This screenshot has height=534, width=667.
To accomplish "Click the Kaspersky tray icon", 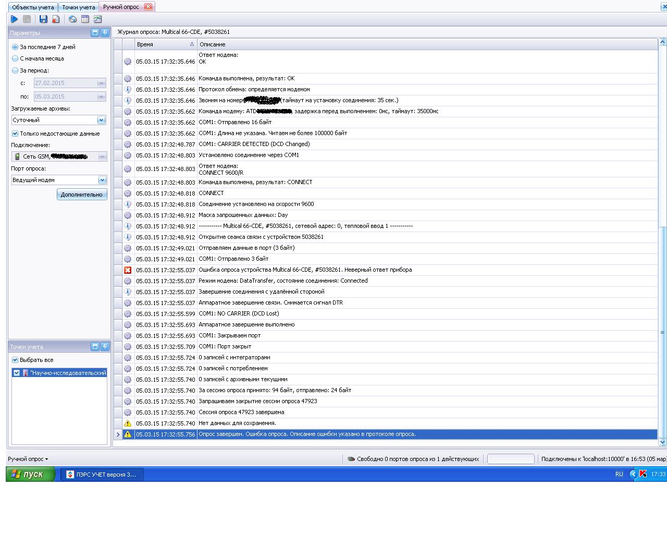I will tap(643, 474).
